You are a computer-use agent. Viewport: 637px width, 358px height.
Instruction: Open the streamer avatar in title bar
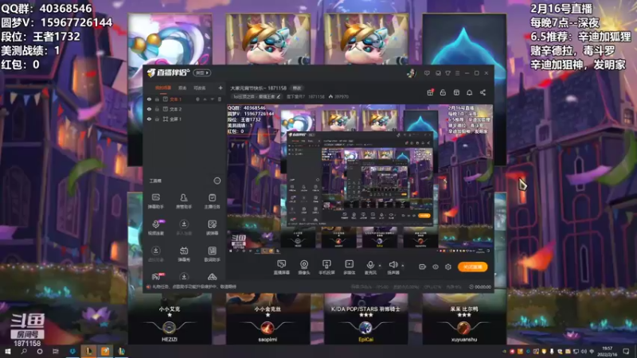tap(411, 73)
